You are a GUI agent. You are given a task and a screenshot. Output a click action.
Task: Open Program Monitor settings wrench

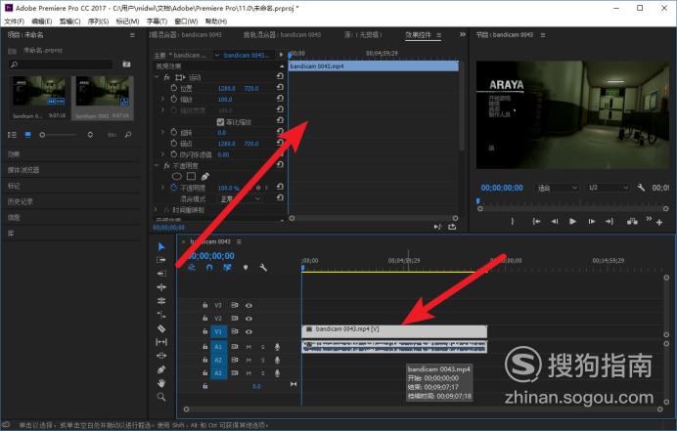point(641,188)
